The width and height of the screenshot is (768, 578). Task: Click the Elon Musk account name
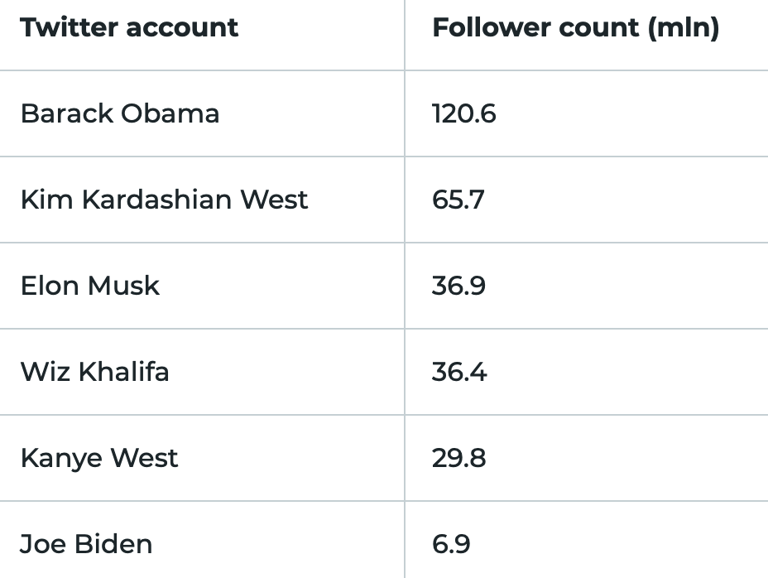tap(90, 286)
